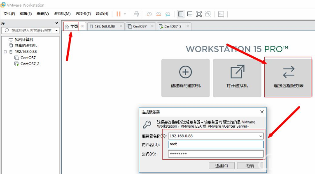
Task: Open the 选项卡(T) menu
Action: coord(83,14)
